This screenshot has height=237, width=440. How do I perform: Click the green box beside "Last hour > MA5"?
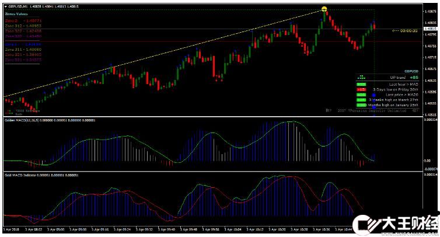pyautogui.click(x=361, y=84)
